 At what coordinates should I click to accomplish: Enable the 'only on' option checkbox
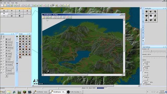coord(143,73)
